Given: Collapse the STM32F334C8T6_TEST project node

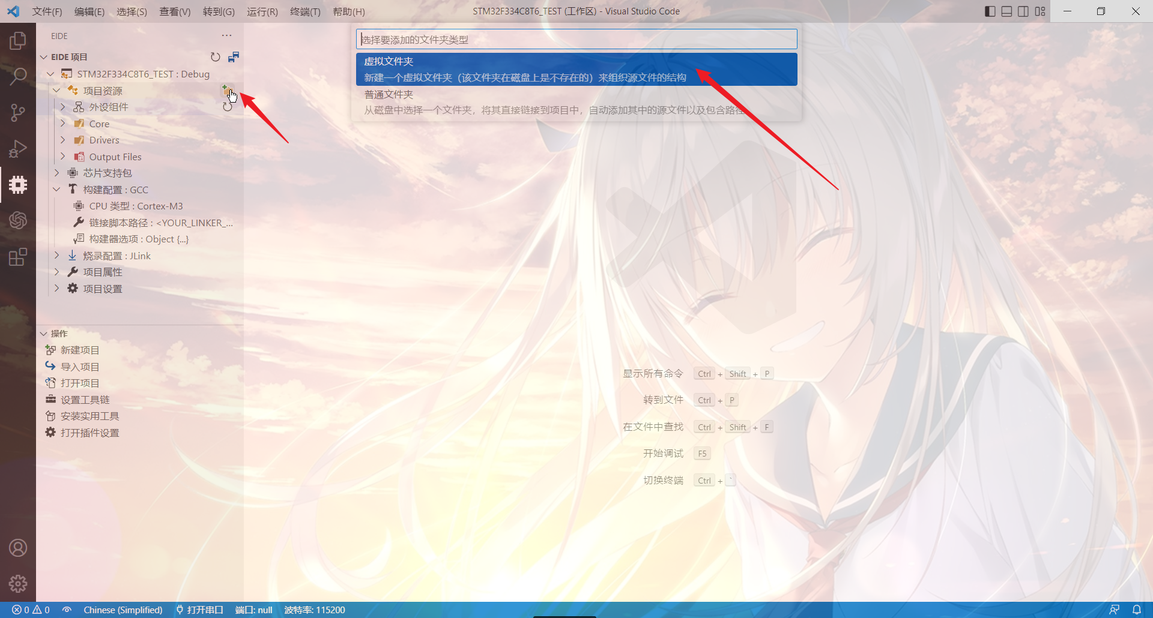Looking at the screenshot, I should [x=50, y=74].
